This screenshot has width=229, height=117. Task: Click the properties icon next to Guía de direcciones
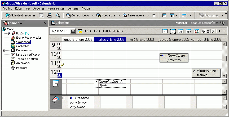(x=41, y=15)
